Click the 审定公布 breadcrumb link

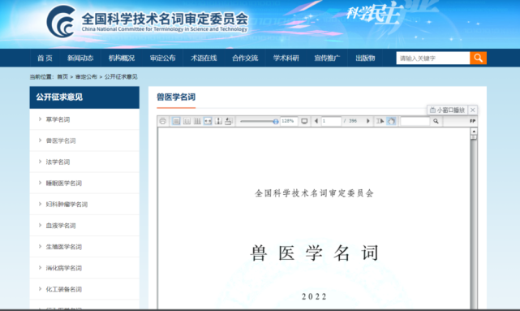(x=86, y=76)
